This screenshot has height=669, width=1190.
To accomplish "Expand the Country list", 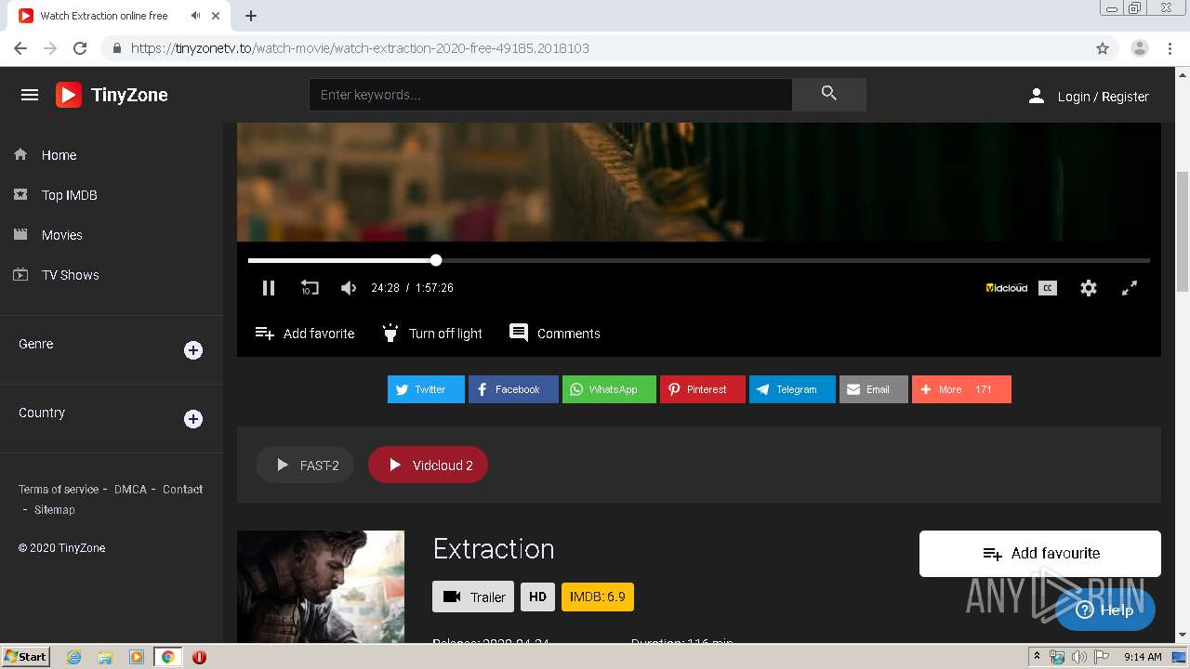I will (193, 419).
